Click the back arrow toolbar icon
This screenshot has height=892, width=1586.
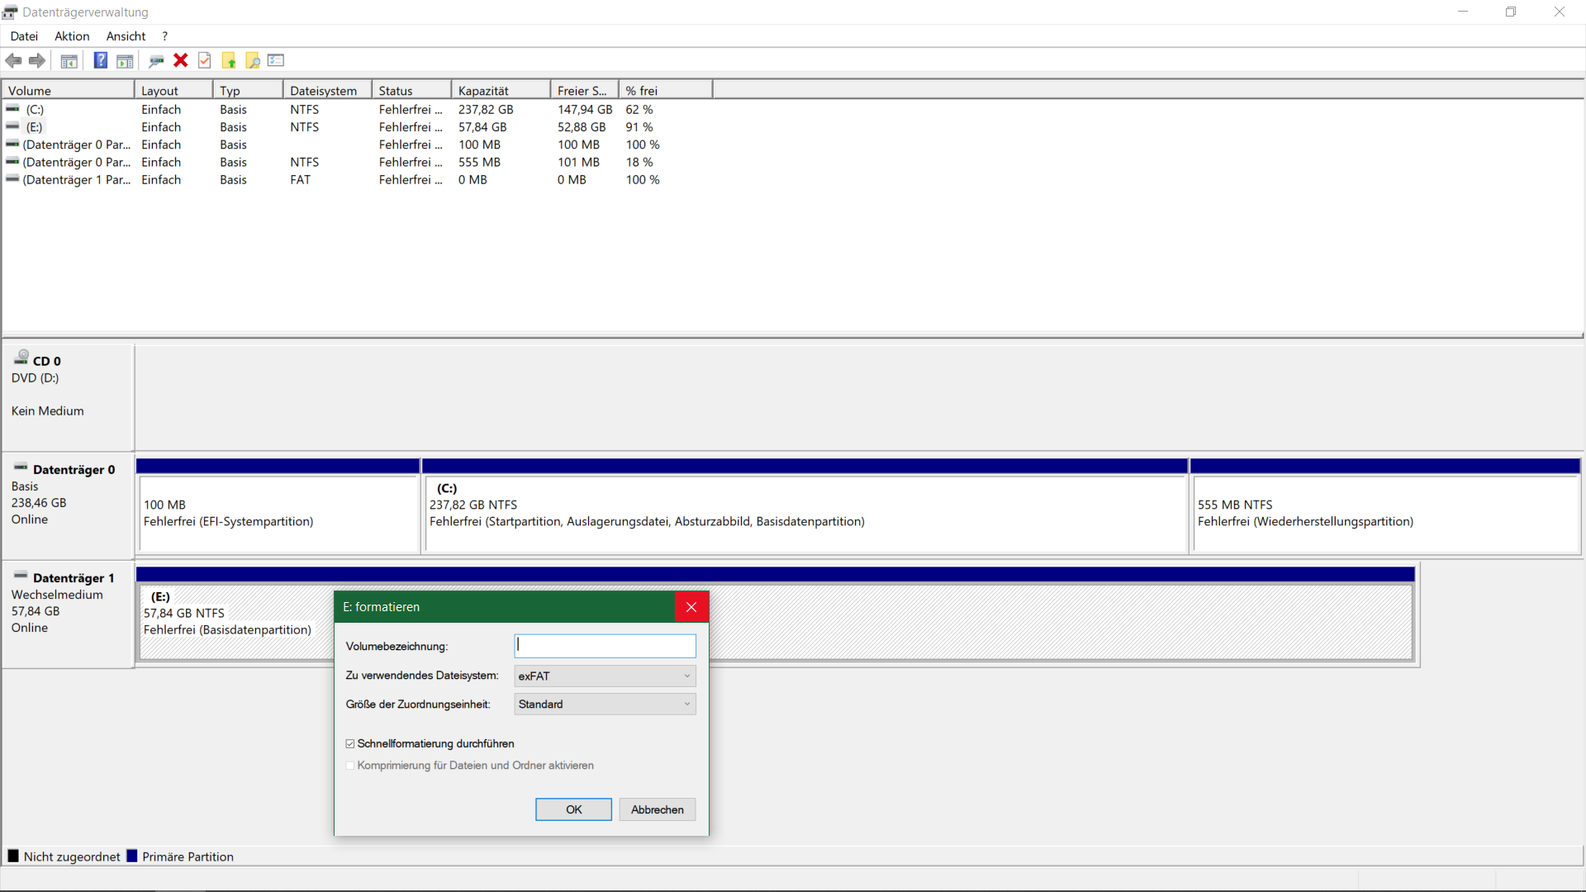tap(13, 60)
